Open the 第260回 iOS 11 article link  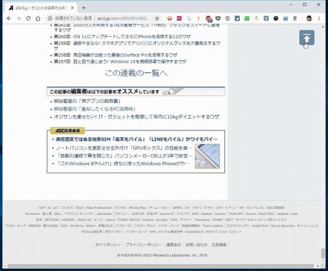click(x=122, y=36)
